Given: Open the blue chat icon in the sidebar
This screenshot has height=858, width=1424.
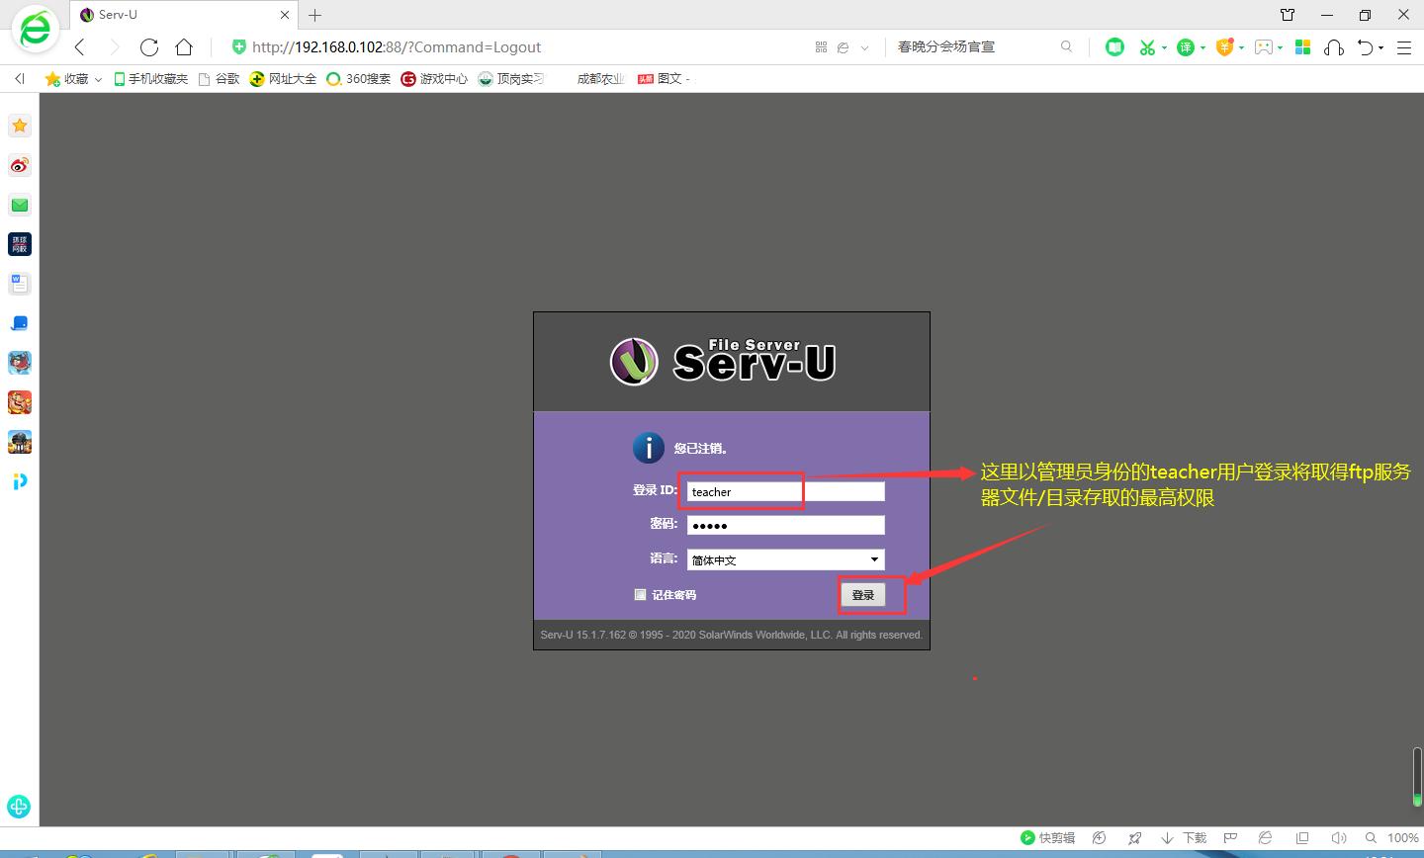Looking at the screenshot, I should pyautogui.click(x=20, y=323).
